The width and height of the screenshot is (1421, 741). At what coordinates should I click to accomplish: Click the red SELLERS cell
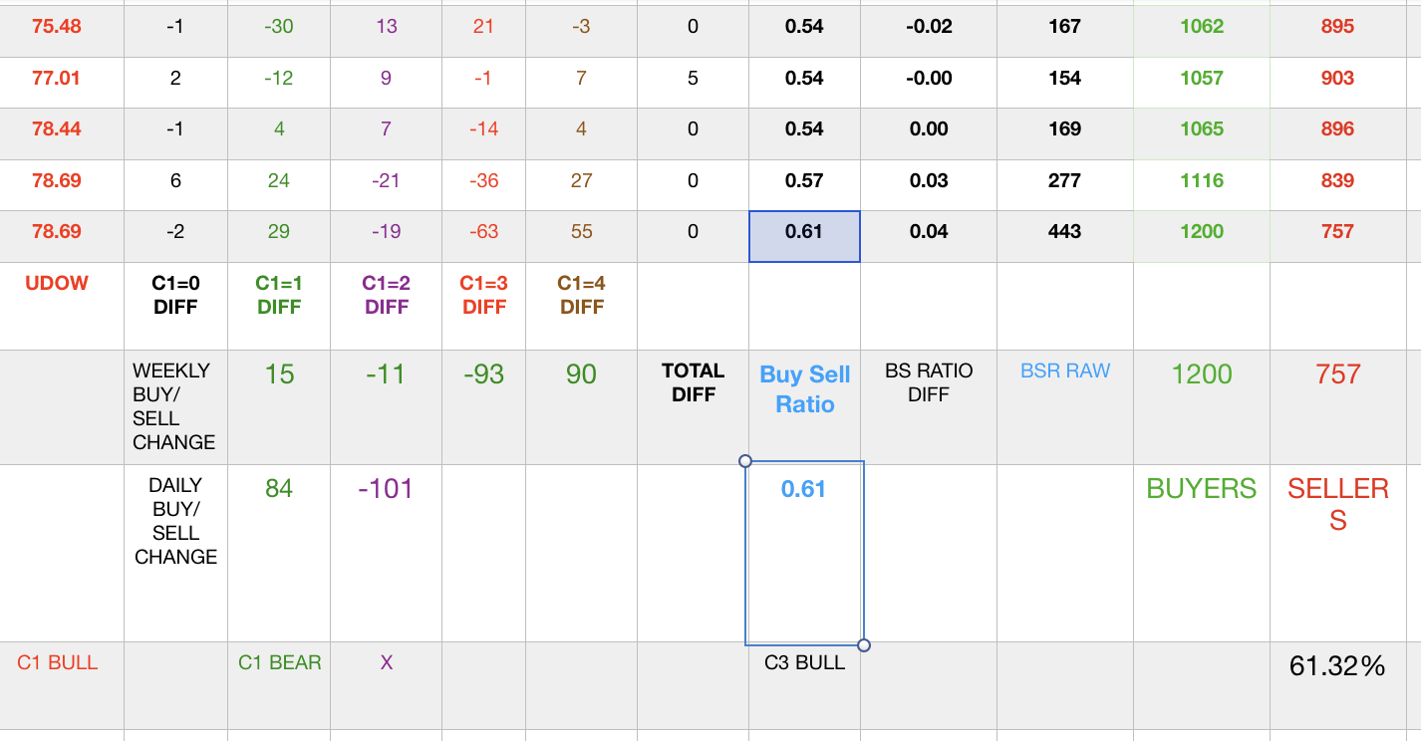1337,503
